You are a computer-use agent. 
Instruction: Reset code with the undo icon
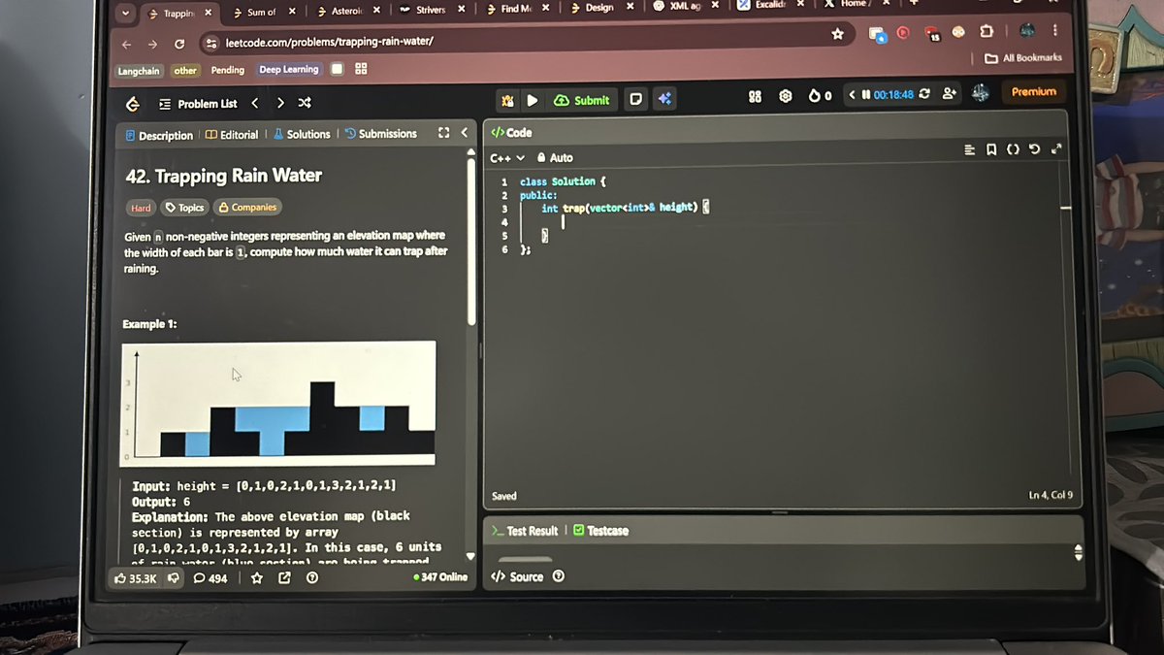pos(1034,149)
